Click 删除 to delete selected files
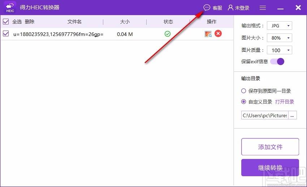Image resolution: width=307 pixels, height=187 pixels. point(30,22)
